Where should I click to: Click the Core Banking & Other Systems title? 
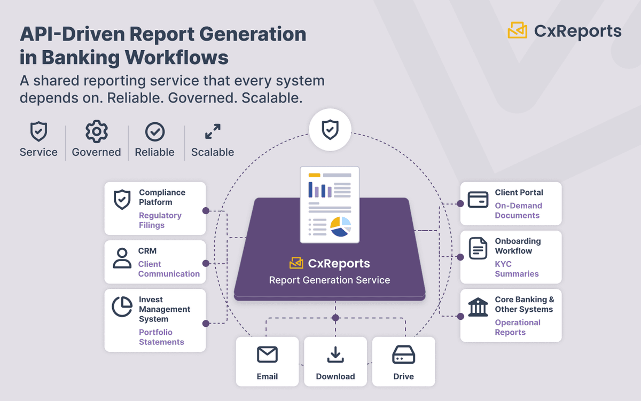[525, 304]
